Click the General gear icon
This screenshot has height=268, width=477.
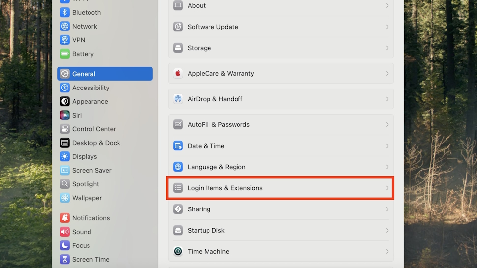pos(64,74)
